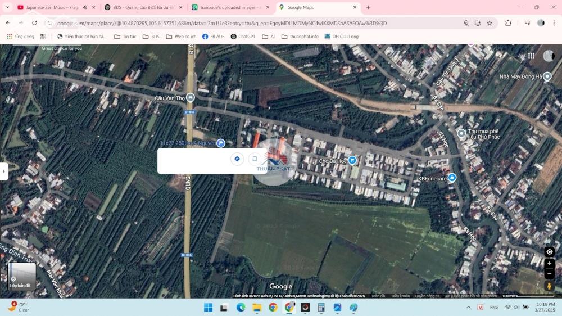Click the Cầu Vạn Thọ bridge marker
This screenshot has width=562, height=316.
[191, 98]
